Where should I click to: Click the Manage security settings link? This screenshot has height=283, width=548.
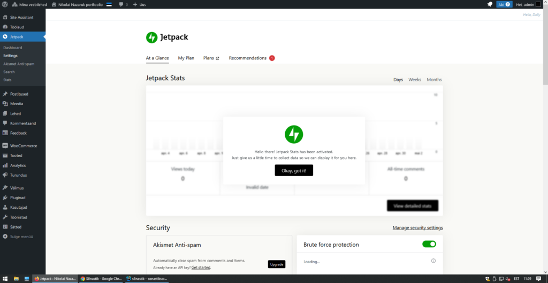(x=417, y=227)
